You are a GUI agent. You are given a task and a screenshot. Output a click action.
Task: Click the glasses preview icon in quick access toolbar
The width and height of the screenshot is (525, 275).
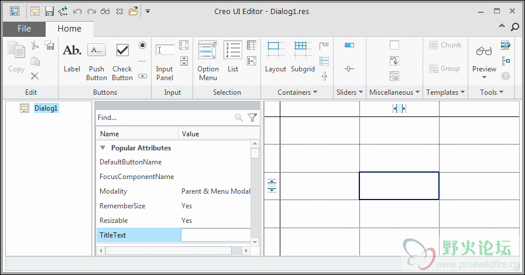pyautogui.click(x=105, y=11)
